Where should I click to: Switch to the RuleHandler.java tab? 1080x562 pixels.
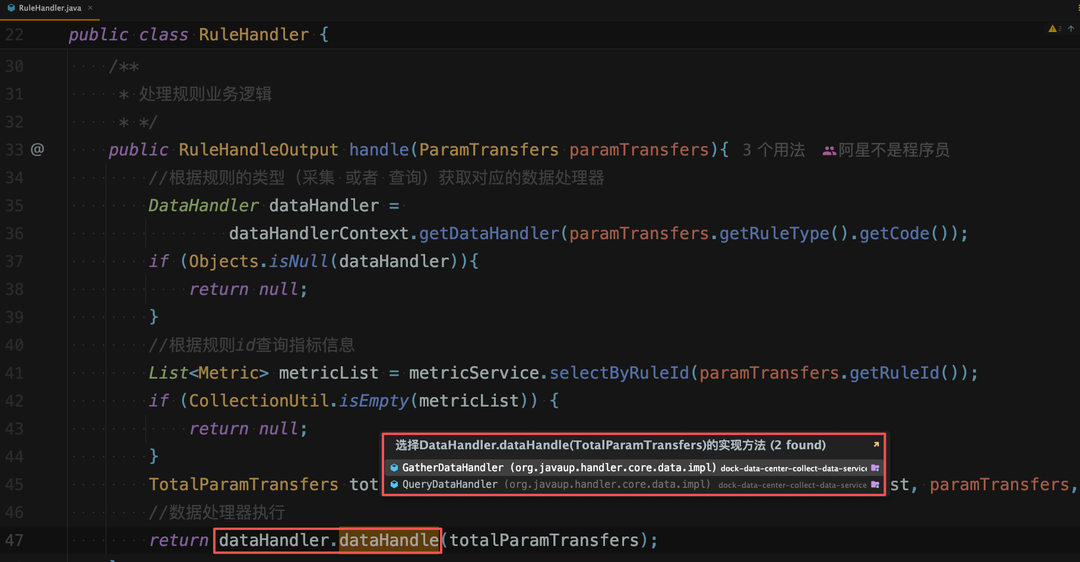[50, 8]
